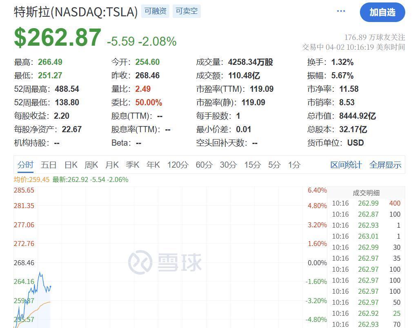Click the Xueqiu snowball watermark logo
Viewport: 413px width, 328px height.
[x=164, y=262]
